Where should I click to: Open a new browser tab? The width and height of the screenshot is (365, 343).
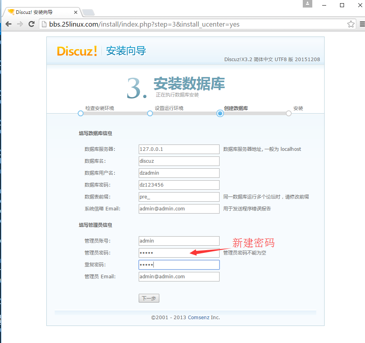click(88, 12)
